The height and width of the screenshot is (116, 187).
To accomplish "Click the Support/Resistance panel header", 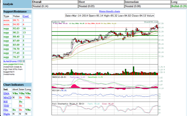I will click(x=18, y=12).
